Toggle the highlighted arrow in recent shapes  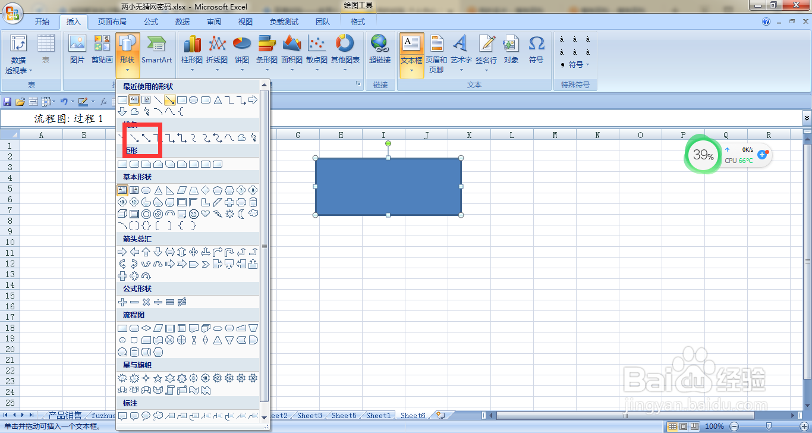pyautogui.click(x=170, y=100)
